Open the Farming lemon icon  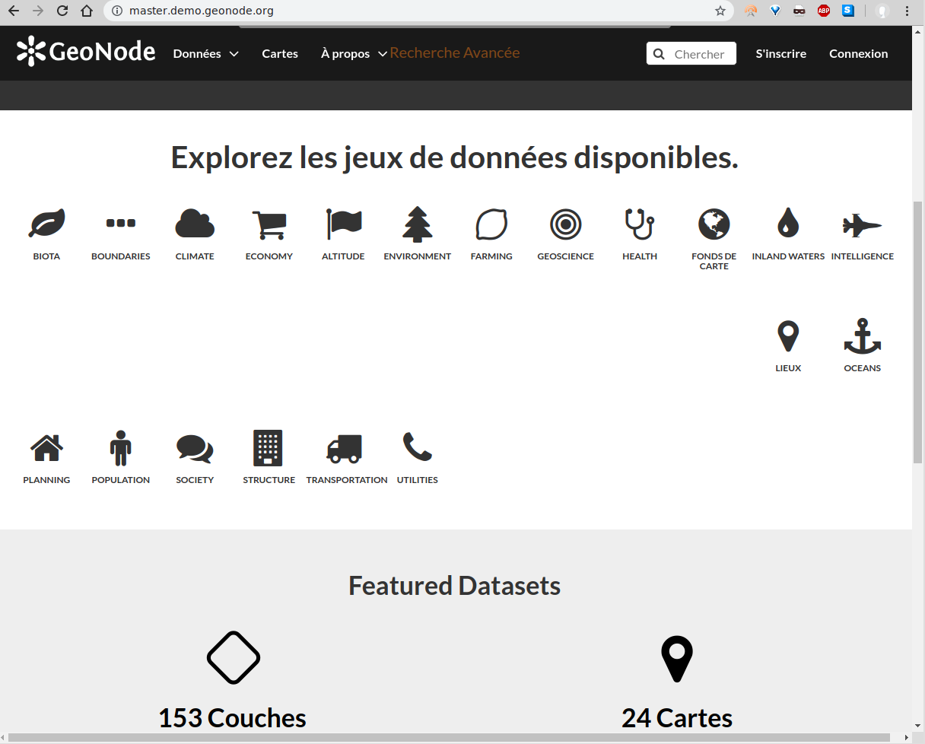(x=491, y=224)
